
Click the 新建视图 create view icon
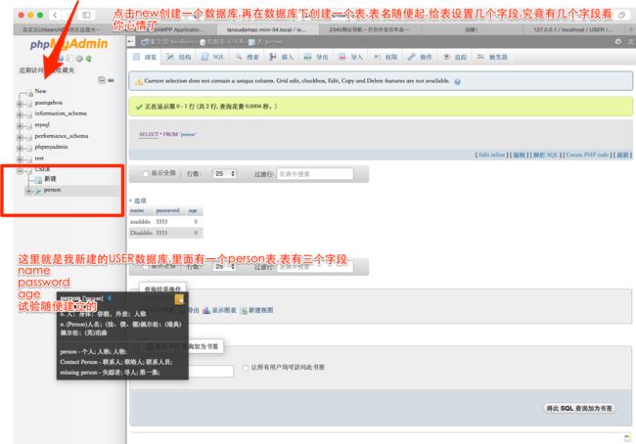[x=244, y=311]
